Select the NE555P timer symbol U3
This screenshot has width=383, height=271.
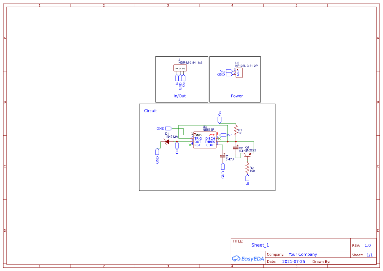205,139
